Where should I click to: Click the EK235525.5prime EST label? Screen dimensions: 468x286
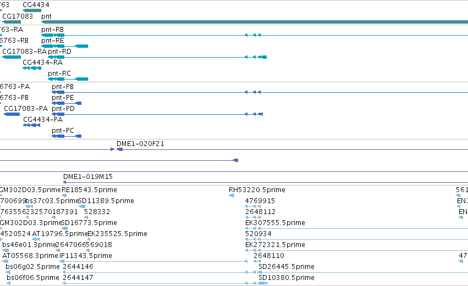tap(117, 234)
